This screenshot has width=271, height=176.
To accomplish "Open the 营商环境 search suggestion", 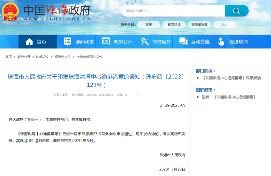I will point(174,24).
